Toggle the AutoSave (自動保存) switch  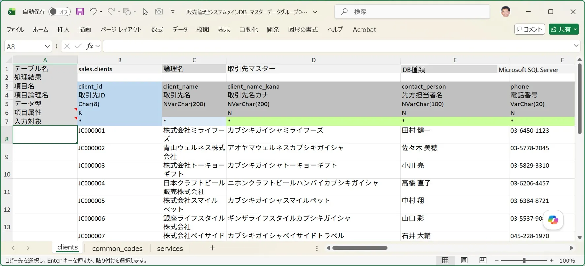pos(59,12)
